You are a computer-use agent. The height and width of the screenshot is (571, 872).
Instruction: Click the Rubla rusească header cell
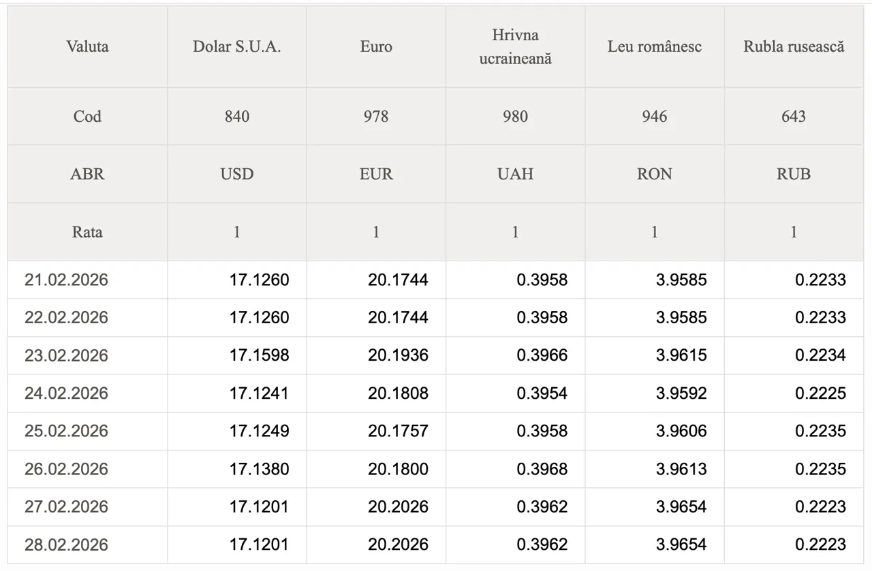794,47
